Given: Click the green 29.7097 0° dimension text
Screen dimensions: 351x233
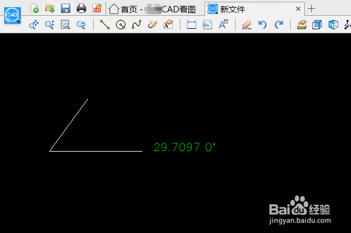Looking at the screenshot, I should click(x=185, y=147).
